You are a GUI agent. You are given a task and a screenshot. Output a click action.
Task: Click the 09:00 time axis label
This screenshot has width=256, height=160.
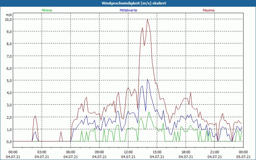100,152
